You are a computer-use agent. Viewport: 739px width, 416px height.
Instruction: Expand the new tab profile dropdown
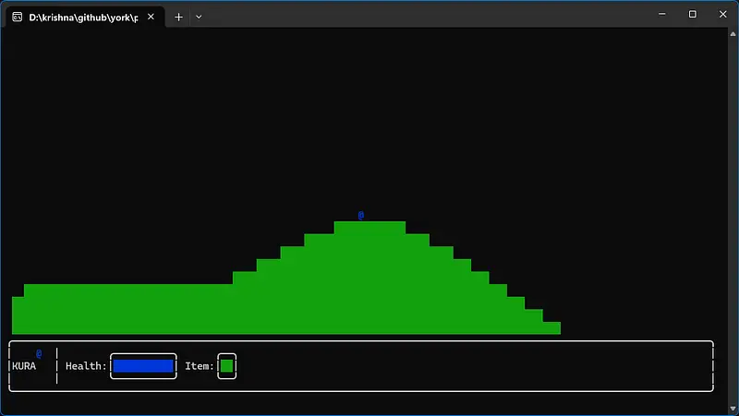199,17
